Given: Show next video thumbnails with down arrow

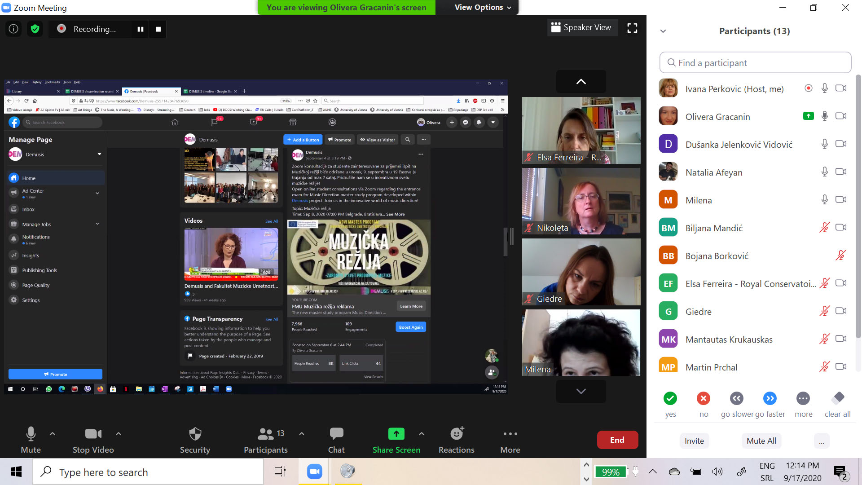Looking at the screenshot, I should coord(581,391).
